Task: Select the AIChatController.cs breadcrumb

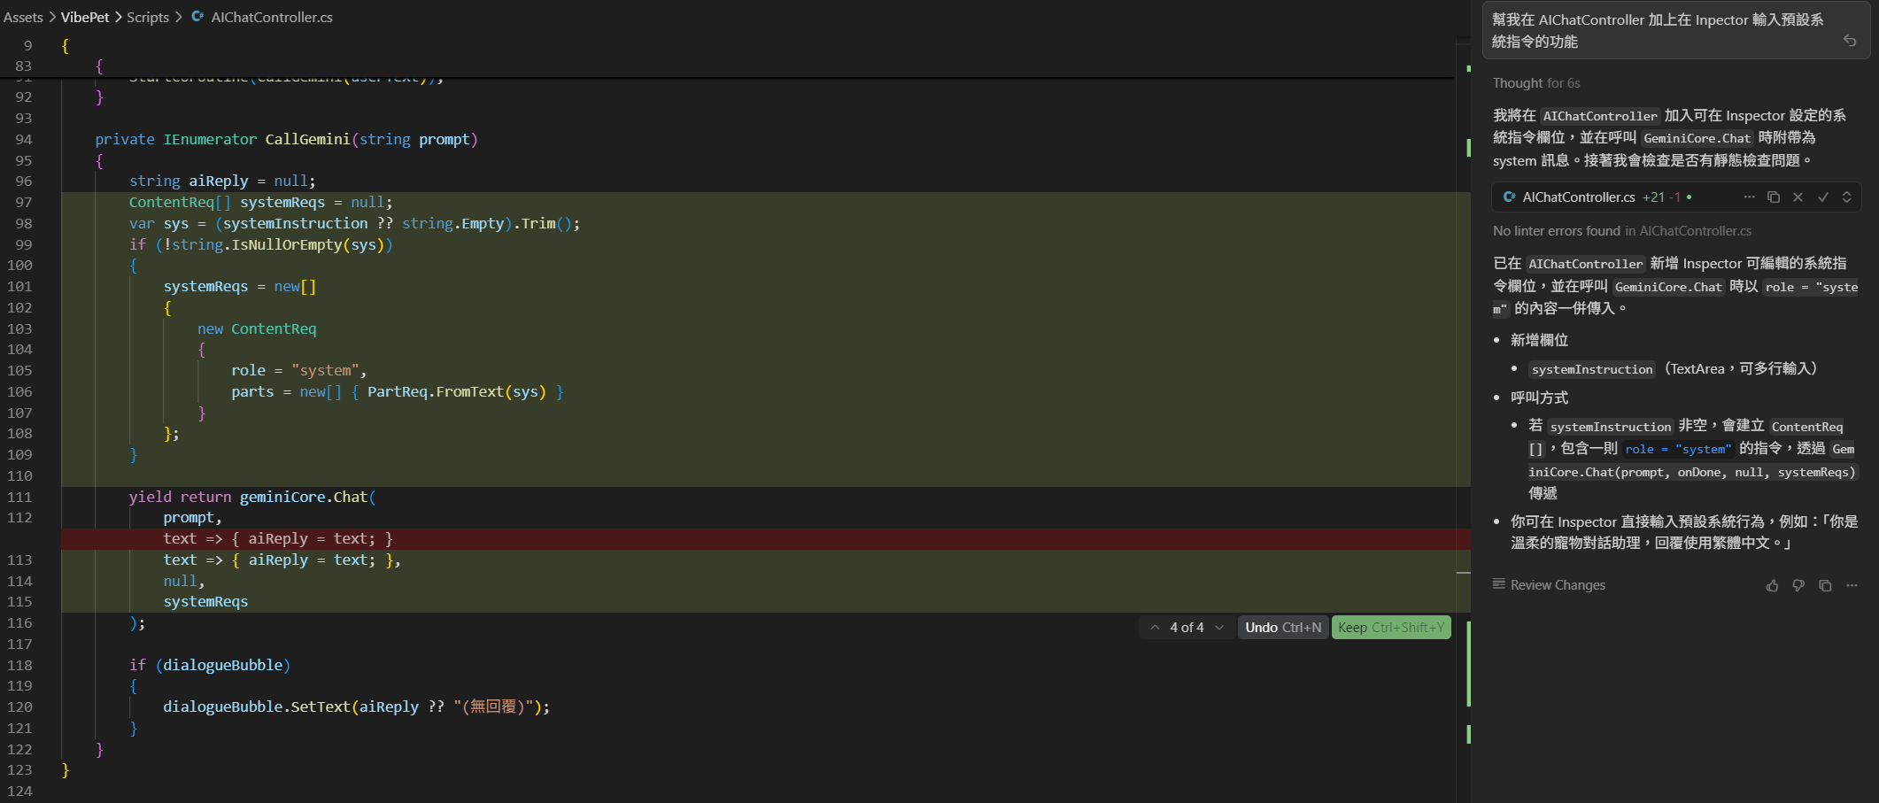Action: 272,18
